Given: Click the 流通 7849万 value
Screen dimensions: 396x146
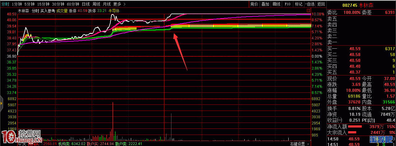Looking at the screenshot, I should 388,115.
